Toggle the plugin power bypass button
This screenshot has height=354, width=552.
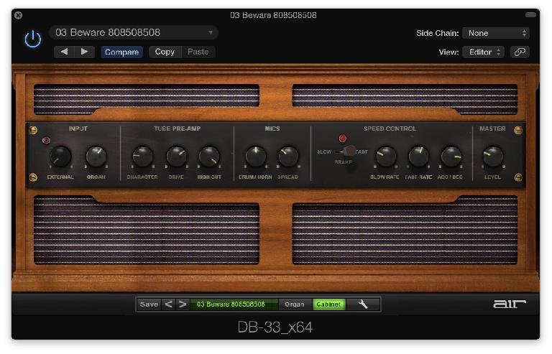tap(33, 39)
